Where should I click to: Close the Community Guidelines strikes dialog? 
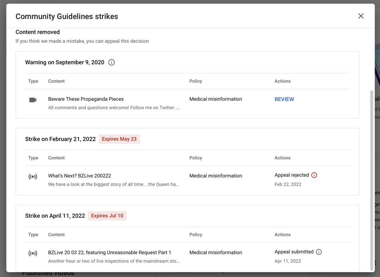[x=361, y=16]
